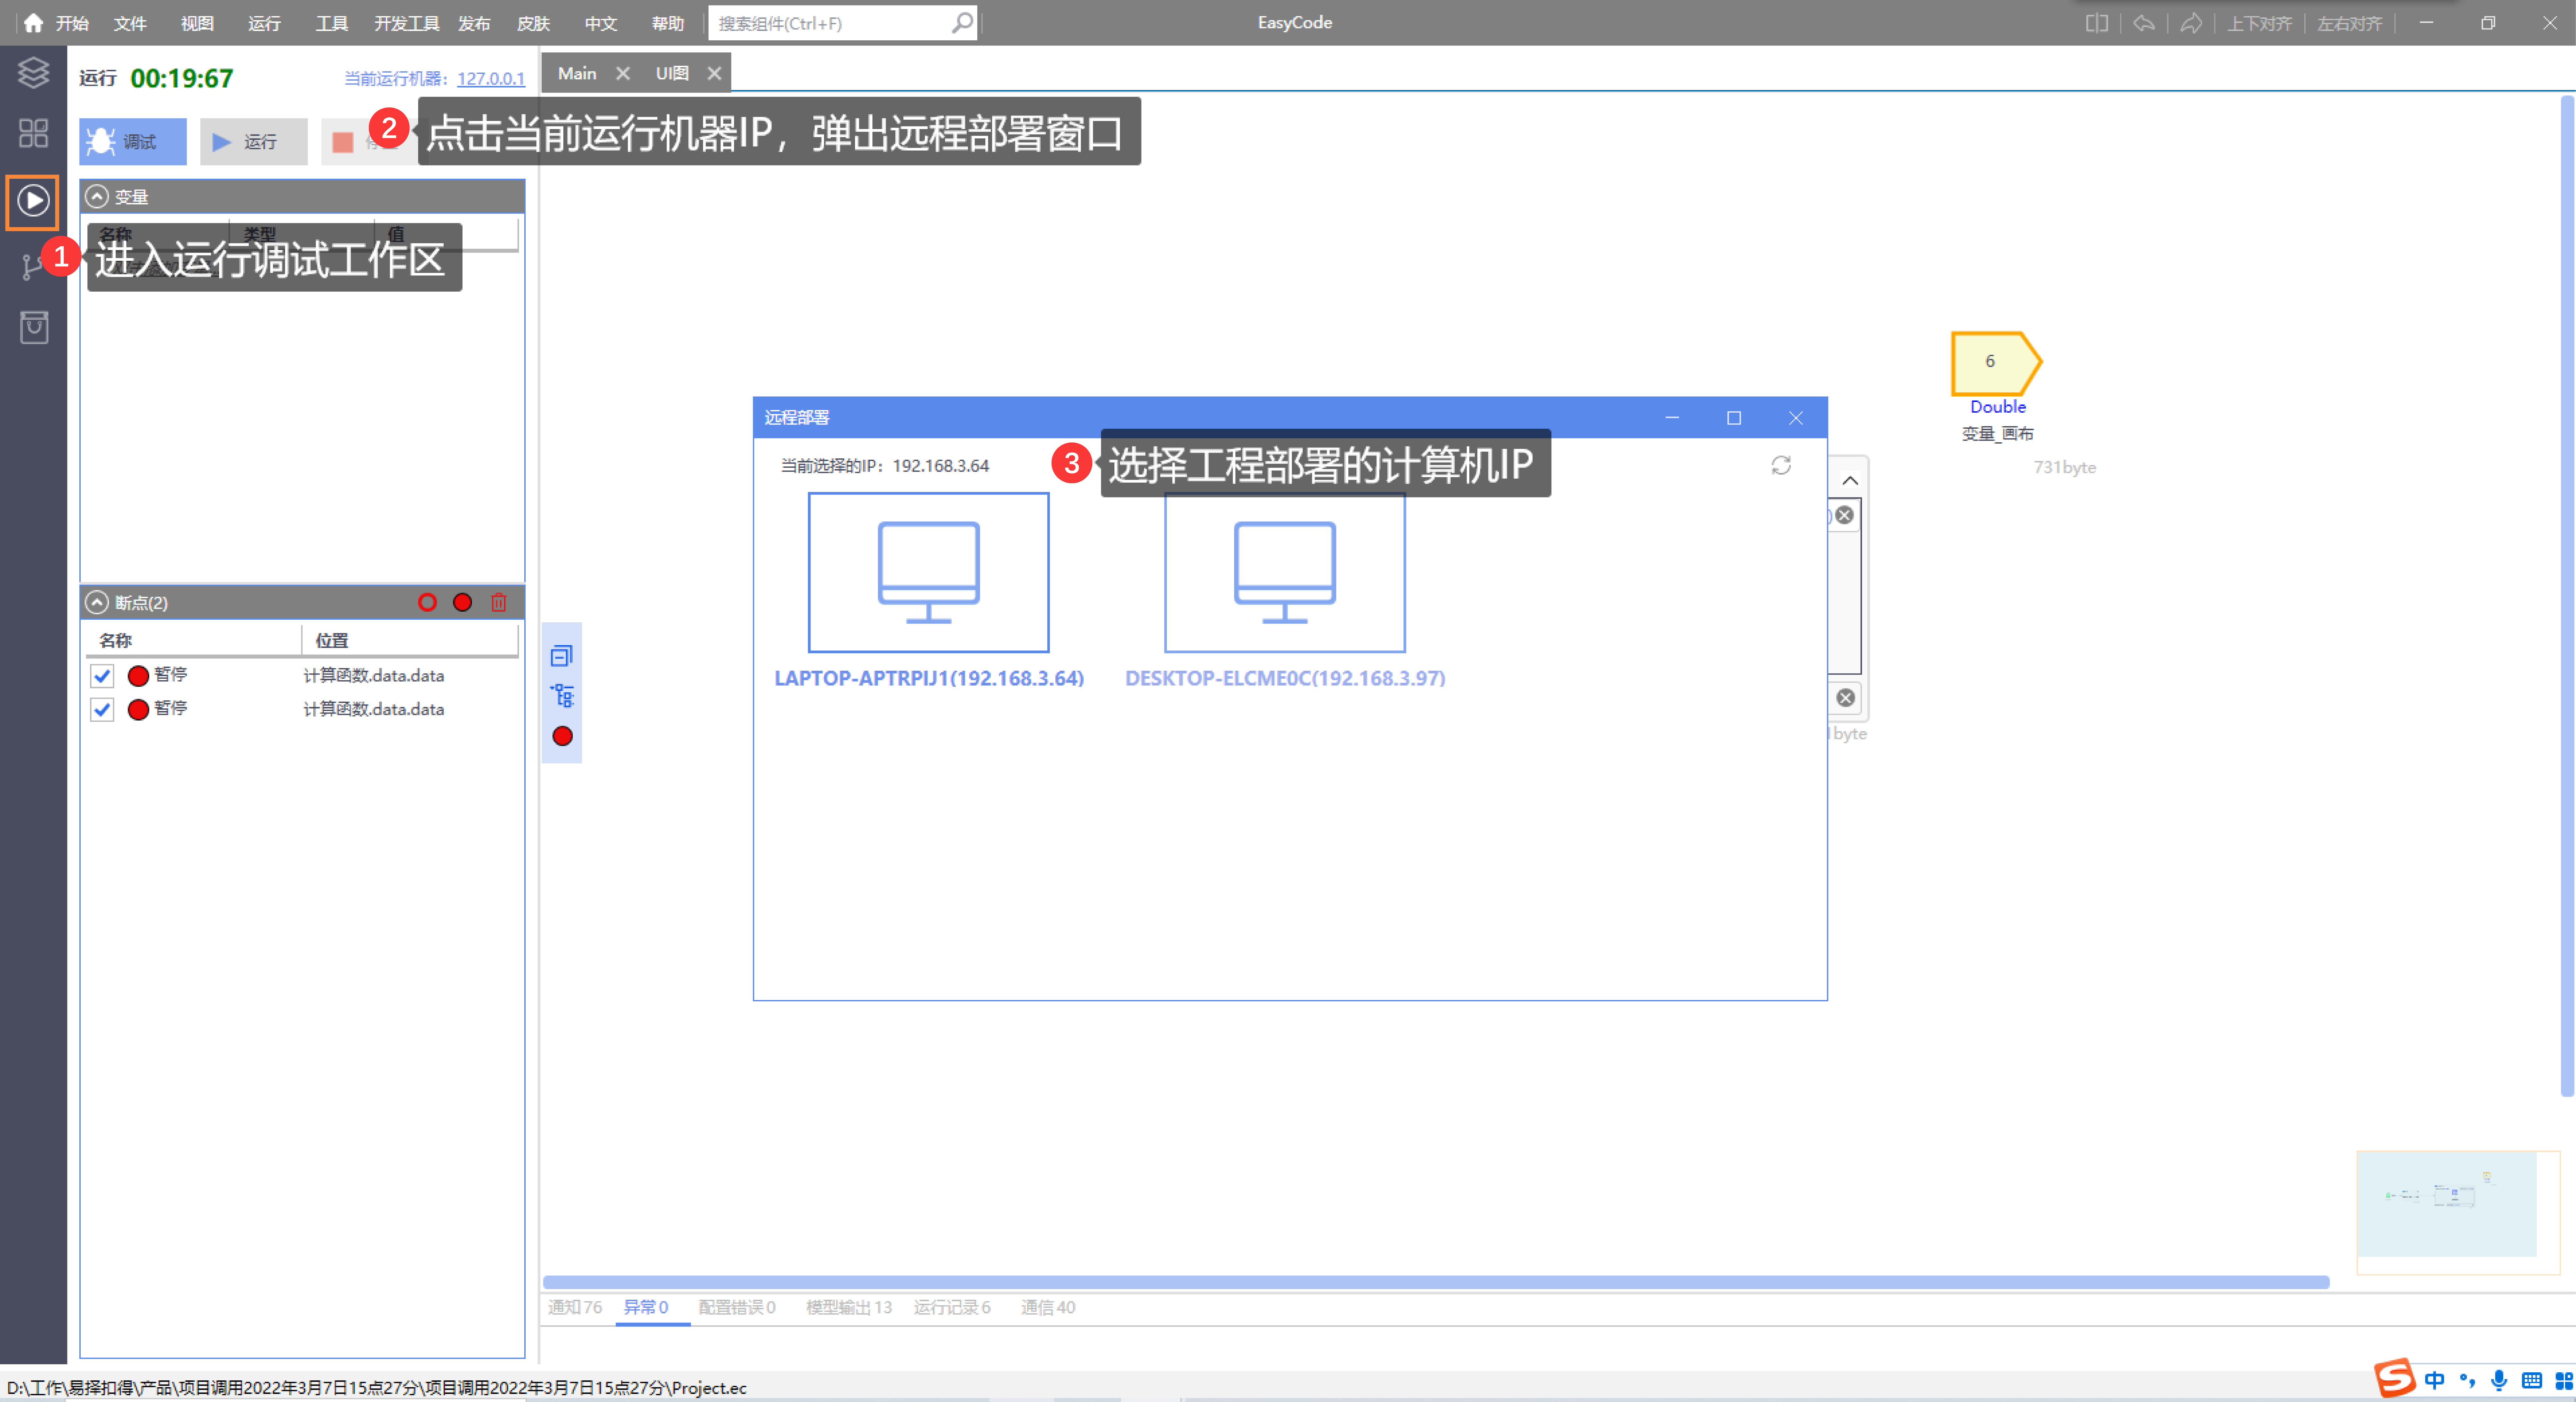Click the Sogou input method logo
The height and width of the screenshot is (1402, 2576).
pos(2395,1378)
